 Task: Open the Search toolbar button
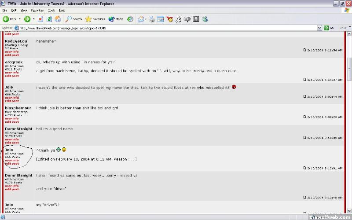point(73,19)
